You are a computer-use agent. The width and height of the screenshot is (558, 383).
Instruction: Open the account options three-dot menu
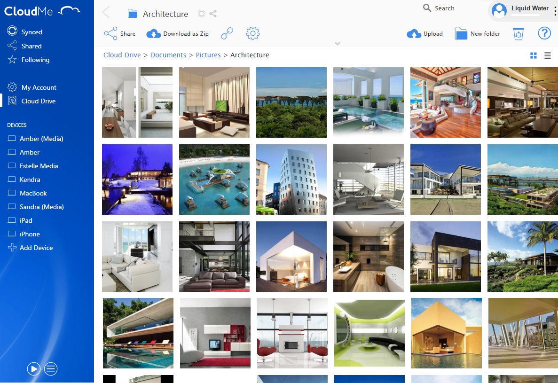(x=555, y=11)
